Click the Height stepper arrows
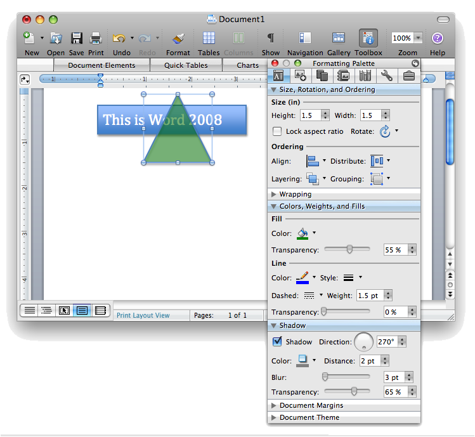This screenshot has height=437, width=475. pos(325,115)
